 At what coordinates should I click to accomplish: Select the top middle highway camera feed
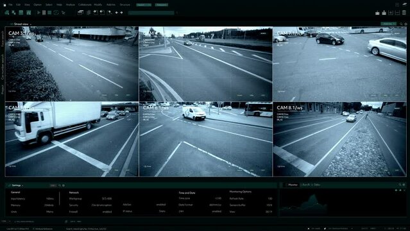click(x=205, y=64)
